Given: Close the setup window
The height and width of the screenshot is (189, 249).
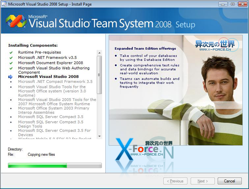Looking at the screenshot, I should pyautogui.click(x=242, y=4).
